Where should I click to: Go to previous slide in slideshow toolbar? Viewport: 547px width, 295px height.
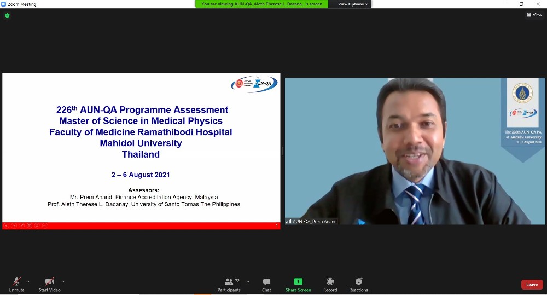pyautogui.click(x=7, y=225)
